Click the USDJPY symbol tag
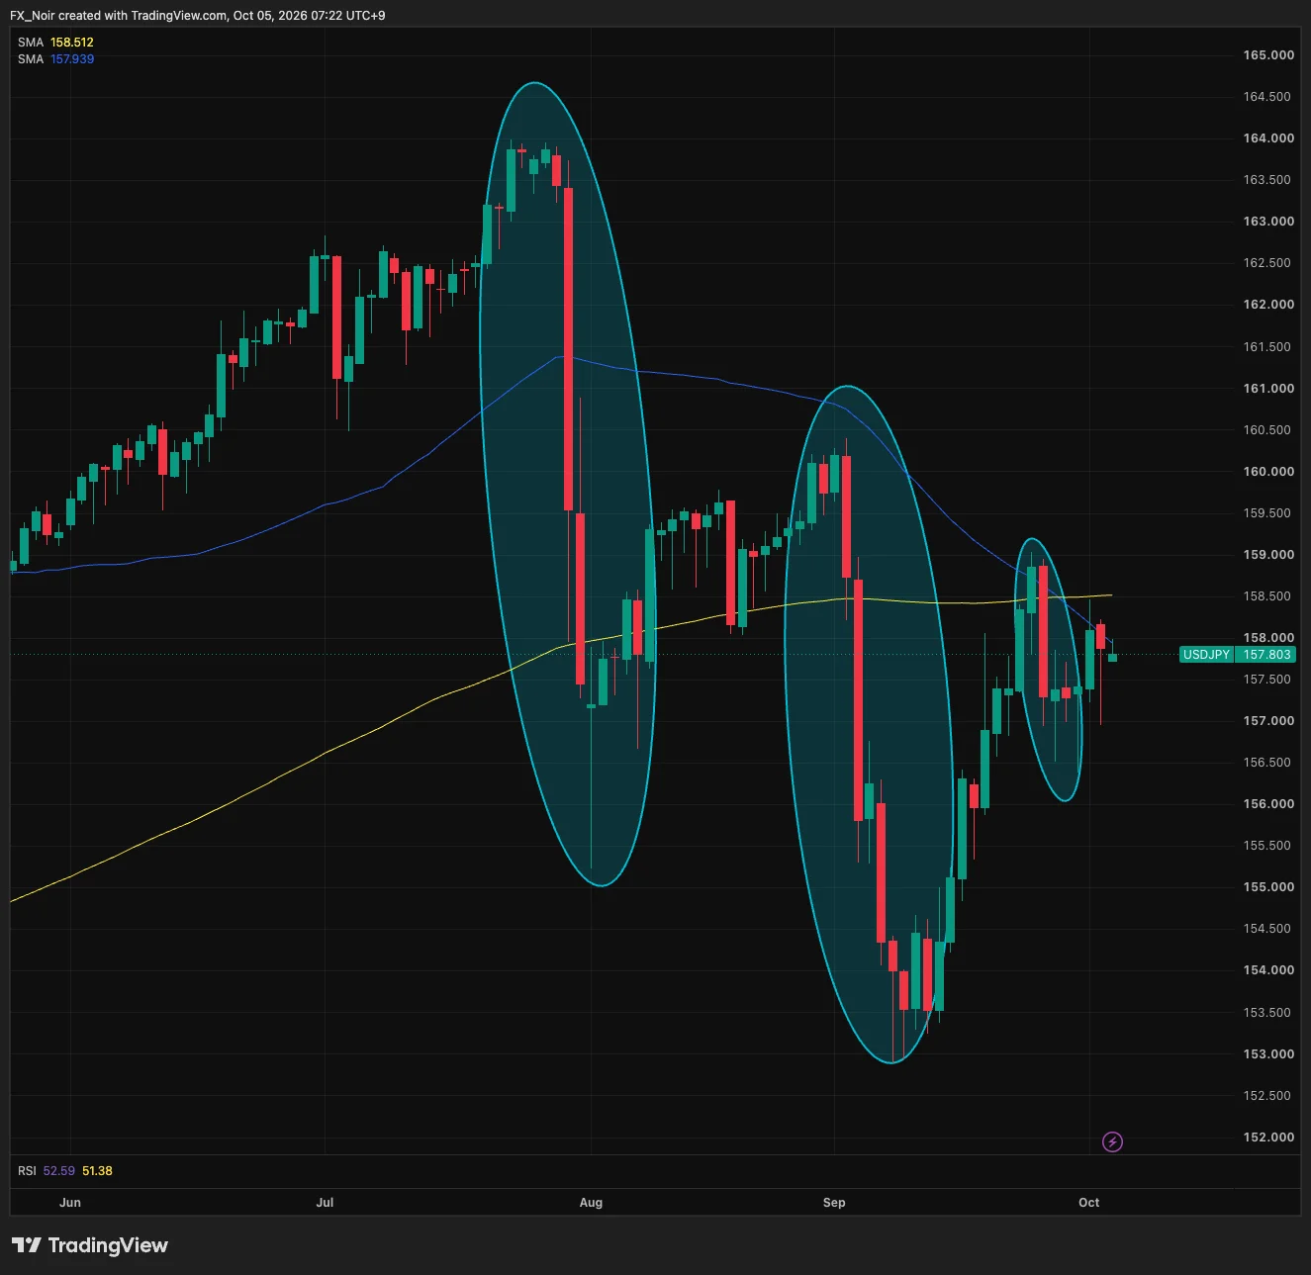 click(1207, 655)
